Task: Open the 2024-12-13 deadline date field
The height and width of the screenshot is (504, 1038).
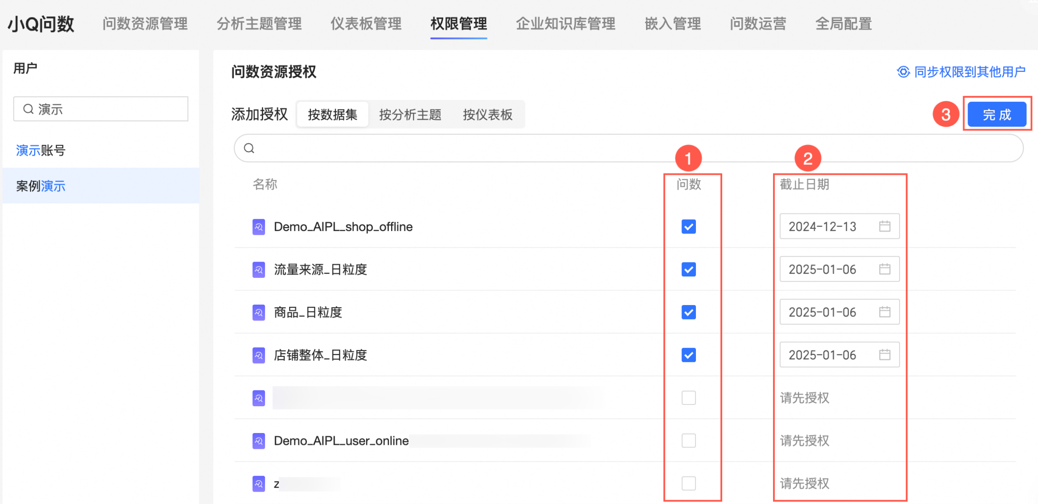Action: 823,227
